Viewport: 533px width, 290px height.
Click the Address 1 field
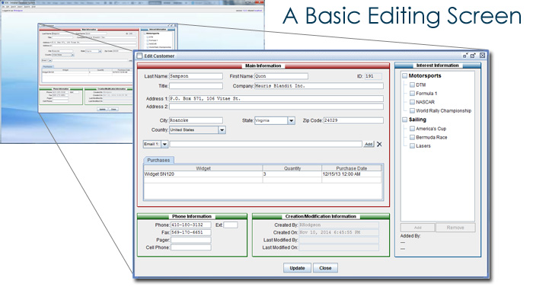[276, 99]
